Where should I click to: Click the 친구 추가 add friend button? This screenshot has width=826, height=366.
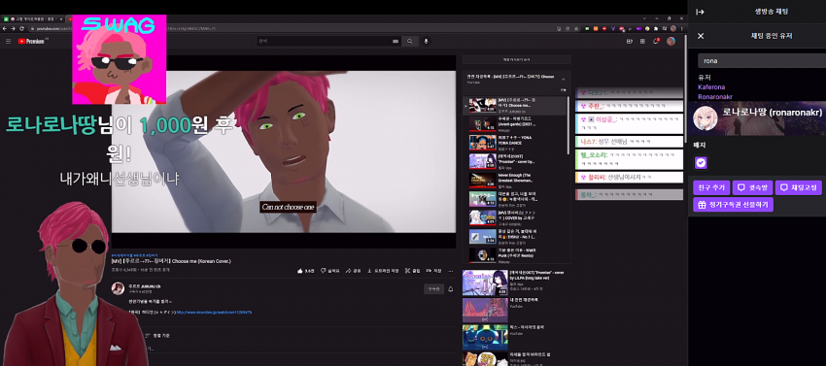[x=711, y=187]
